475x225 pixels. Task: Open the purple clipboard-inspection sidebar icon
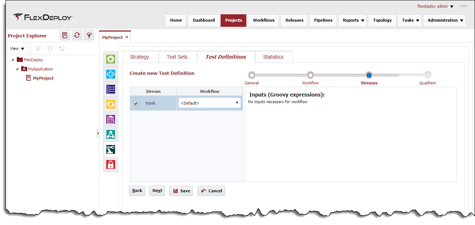pyautogui.click(x=111, y=119)
